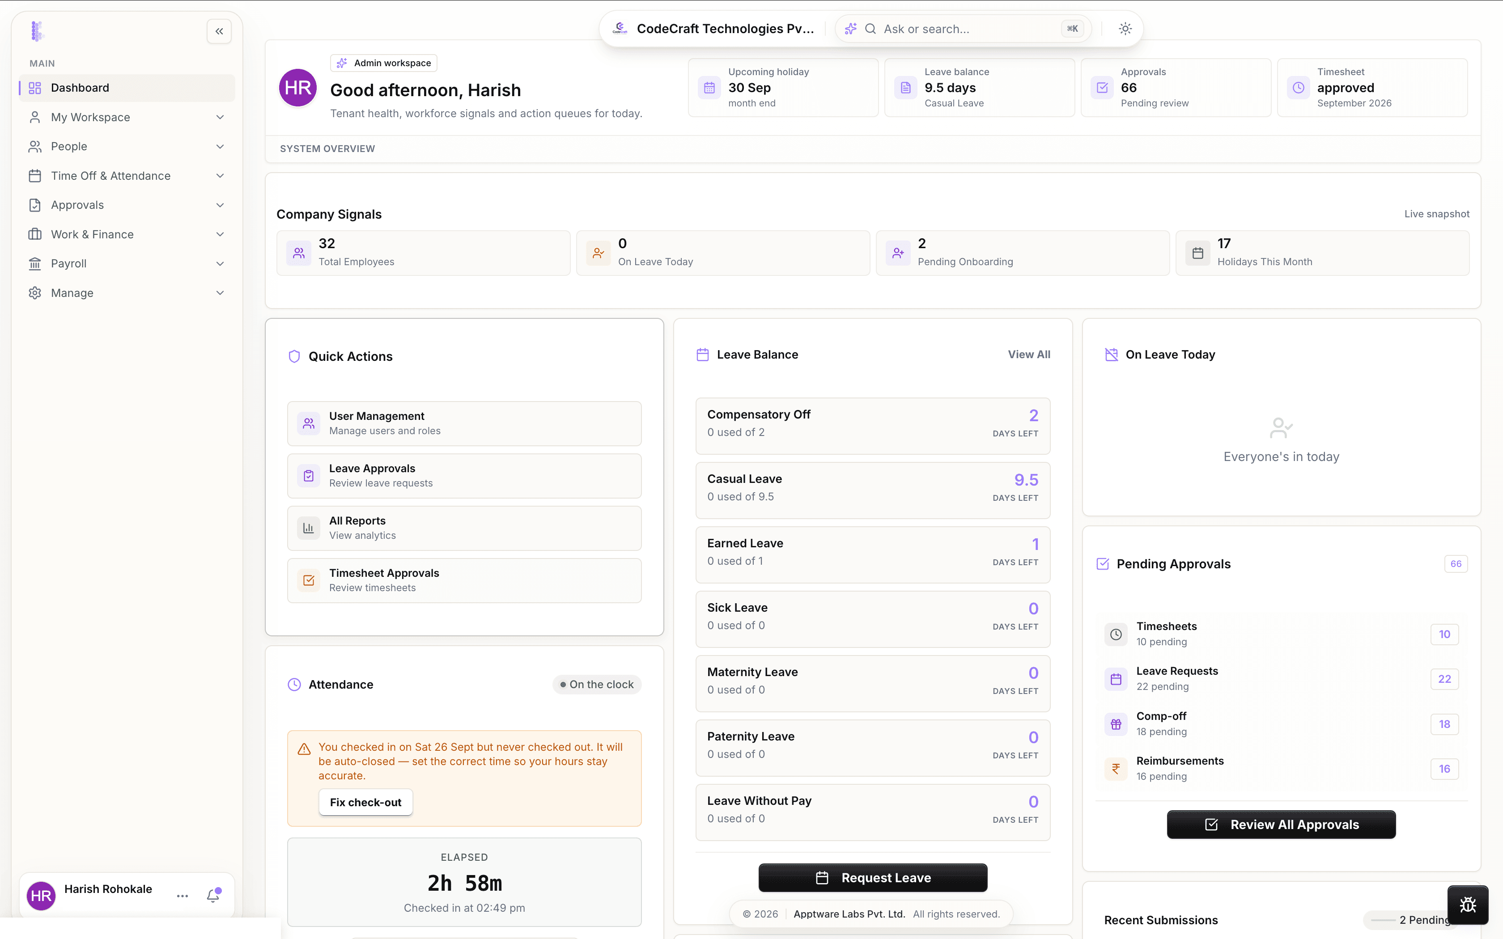Click the Request Leave button
Image resolution: width=1503 pixels, height=939 pixels.
(873, 877)
